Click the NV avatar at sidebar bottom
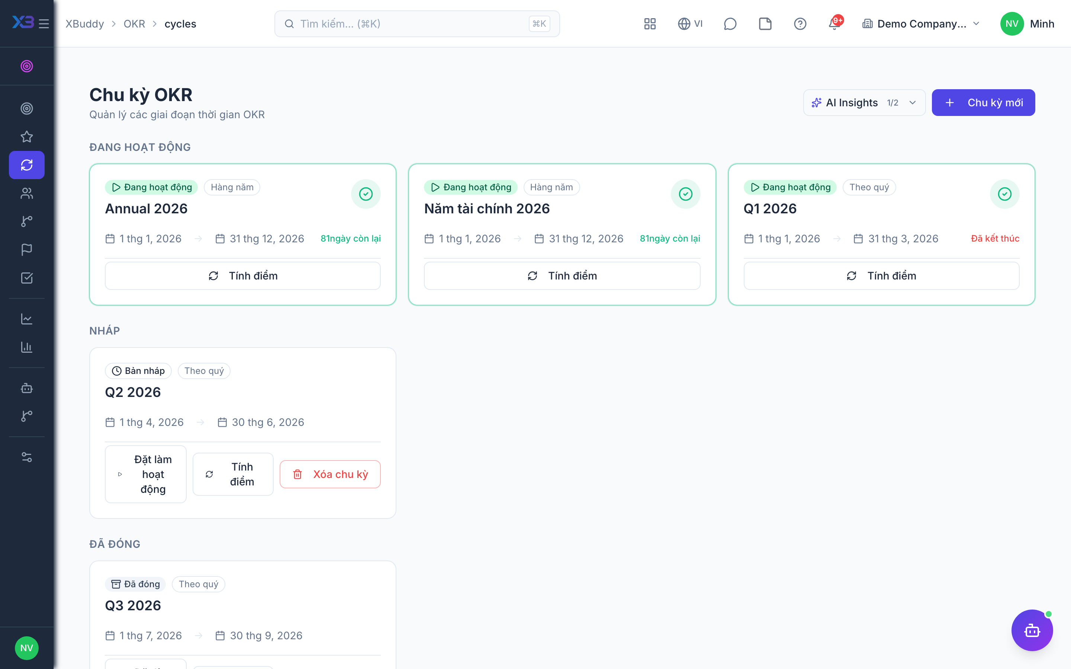 pyautogui.click(x=26, y=648)
